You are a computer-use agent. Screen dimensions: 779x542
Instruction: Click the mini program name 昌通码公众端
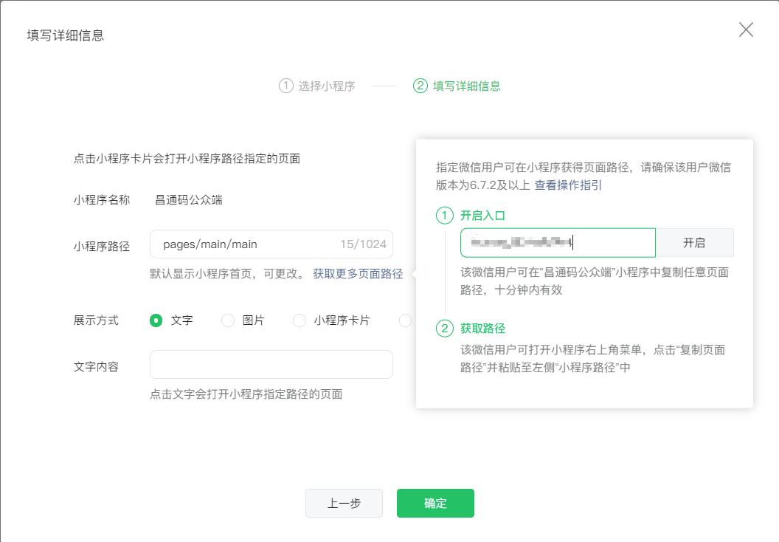[x=189, y=199]
